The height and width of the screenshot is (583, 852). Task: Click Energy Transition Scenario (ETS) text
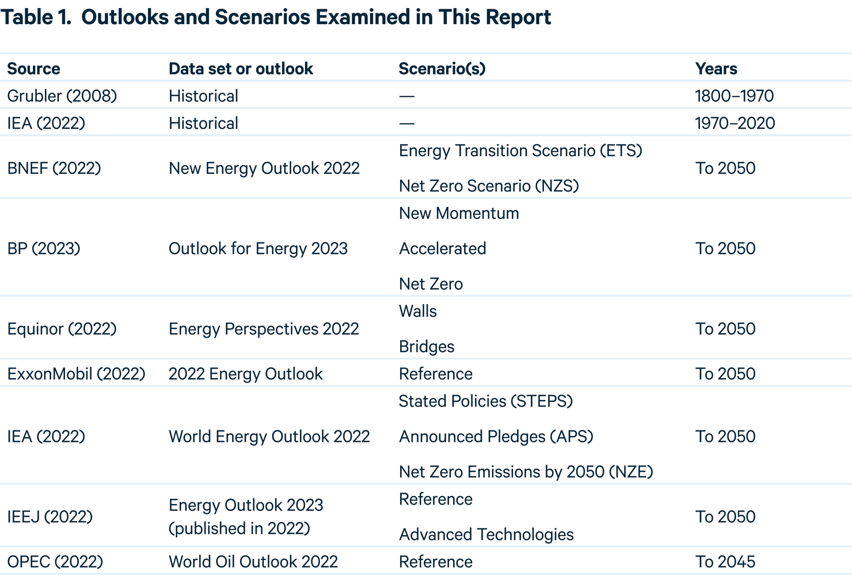520,150
